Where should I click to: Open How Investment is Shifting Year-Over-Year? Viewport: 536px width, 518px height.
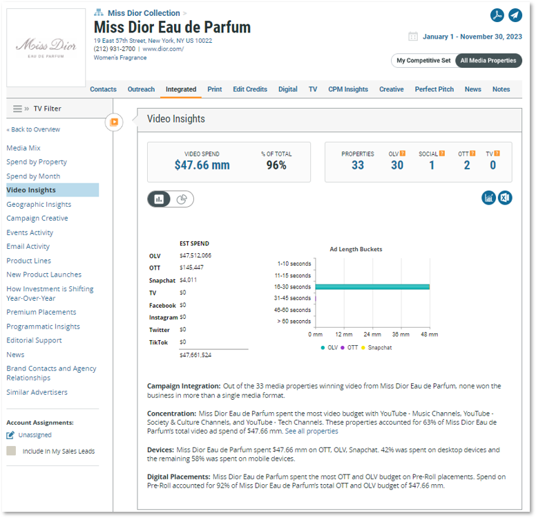(x=50, y=293)
